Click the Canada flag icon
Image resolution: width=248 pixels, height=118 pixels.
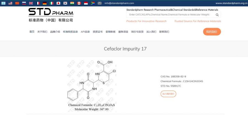point(79,3)
